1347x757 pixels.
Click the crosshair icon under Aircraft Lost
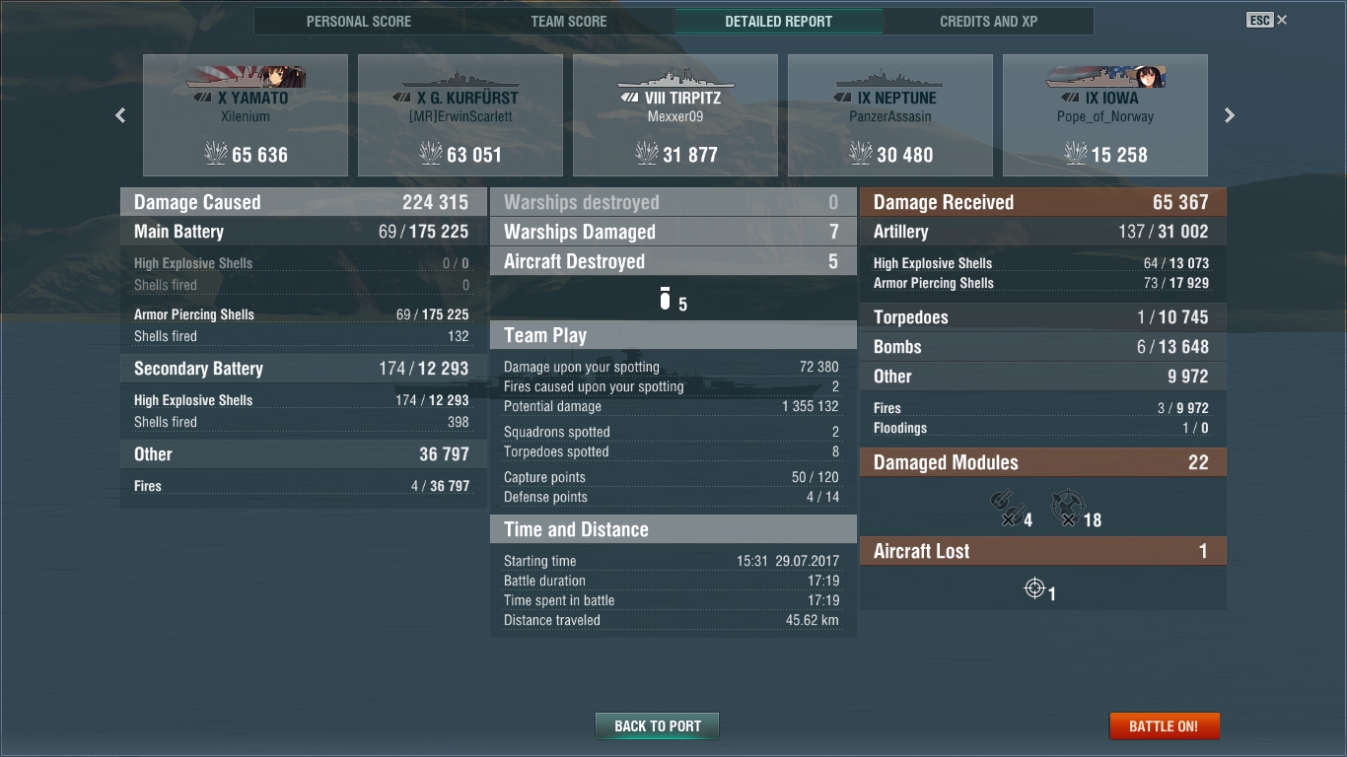point(1034,588)
